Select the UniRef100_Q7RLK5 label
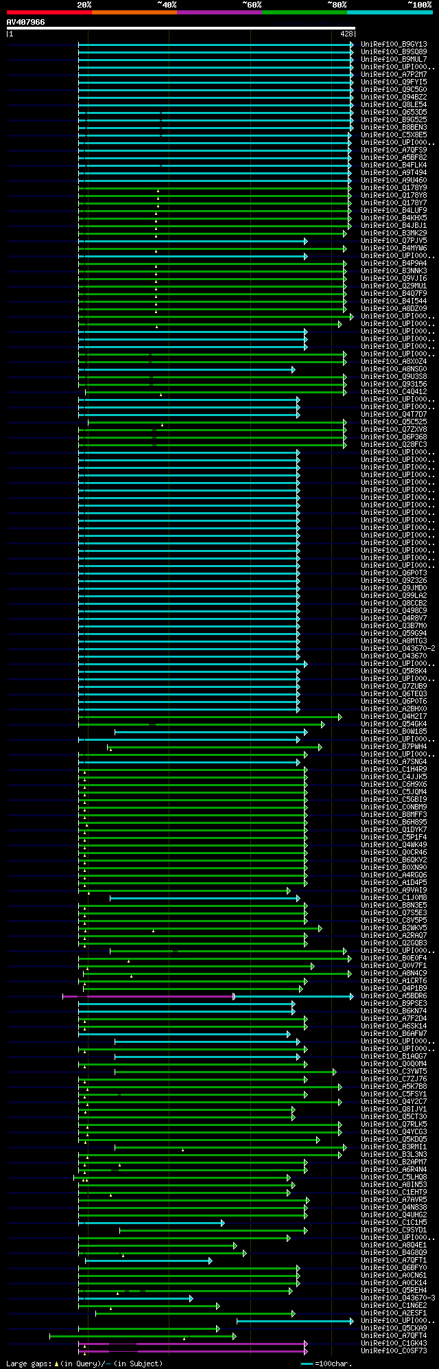Image resolution: width=439 pixels, height=1369 pixels. point(394,1125)
